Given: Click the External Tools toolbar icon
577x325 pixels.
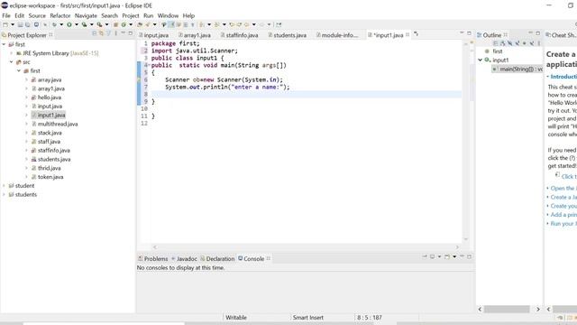Looking at the screenshot, I should (99, 24).
